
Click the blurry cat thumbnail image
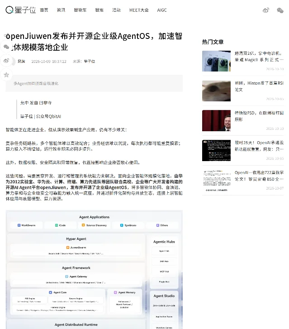(x=216, y=91)
